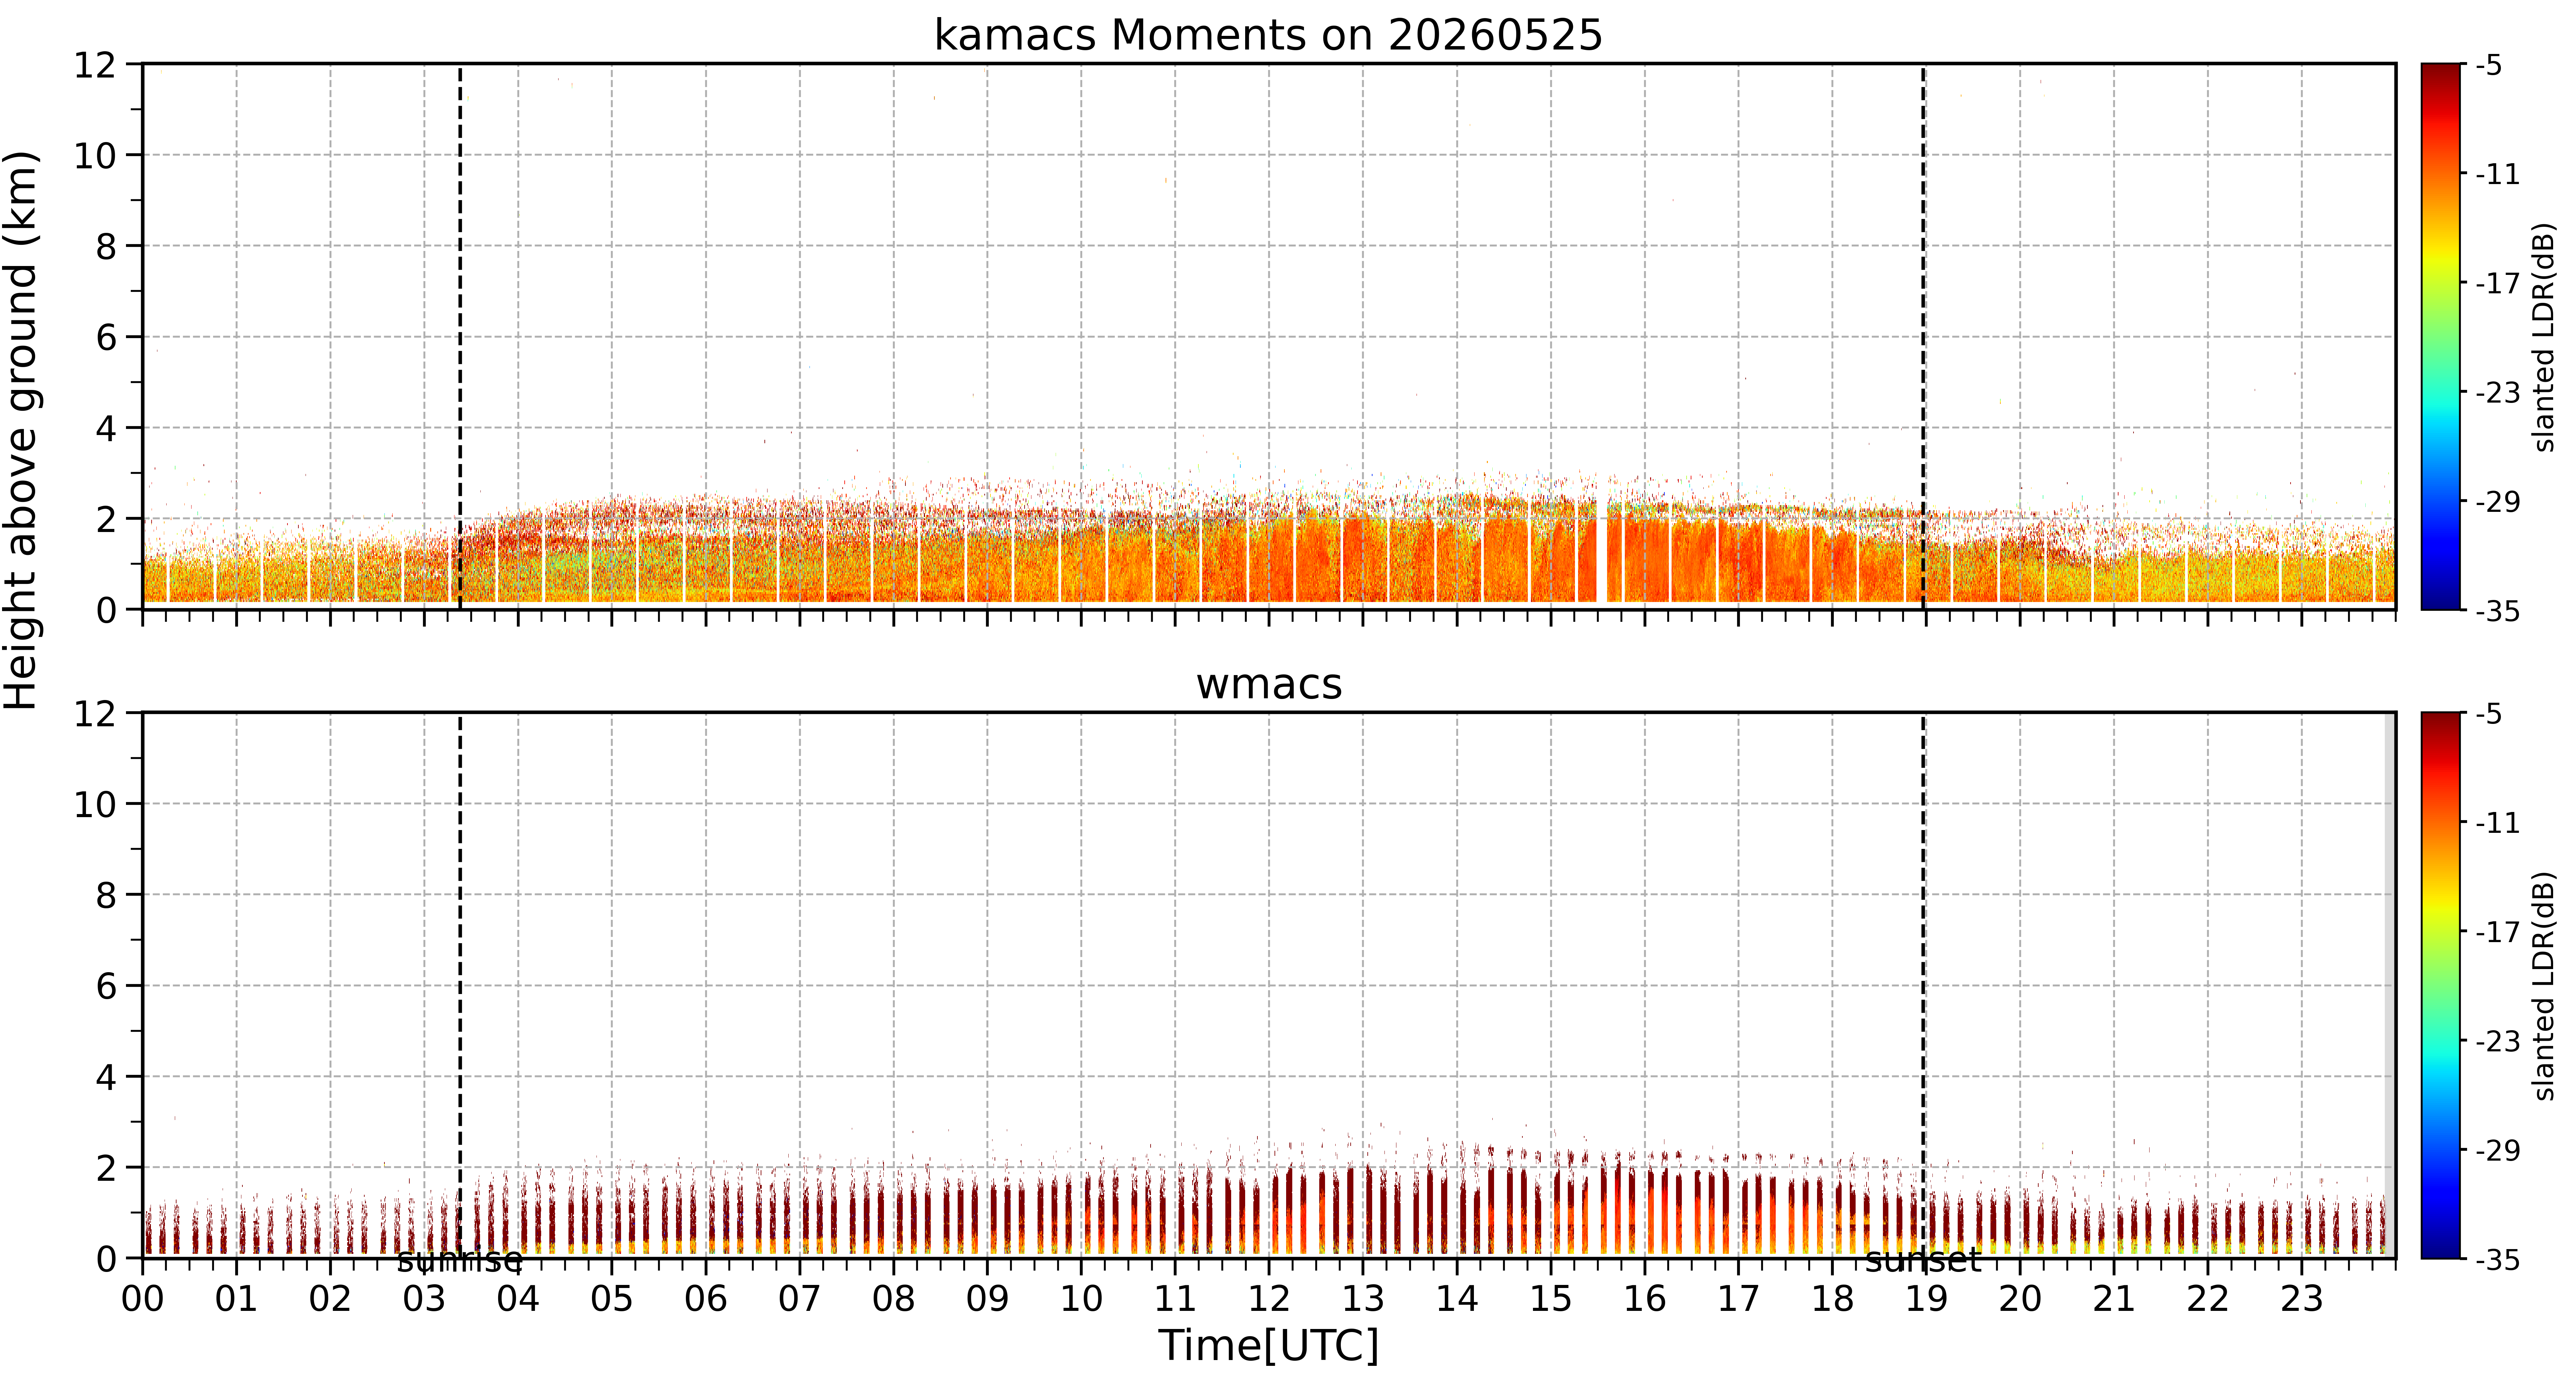The image size is (2576, 1386).
Task: Click the '16' time axis label
Action: pos(1645,1299)
